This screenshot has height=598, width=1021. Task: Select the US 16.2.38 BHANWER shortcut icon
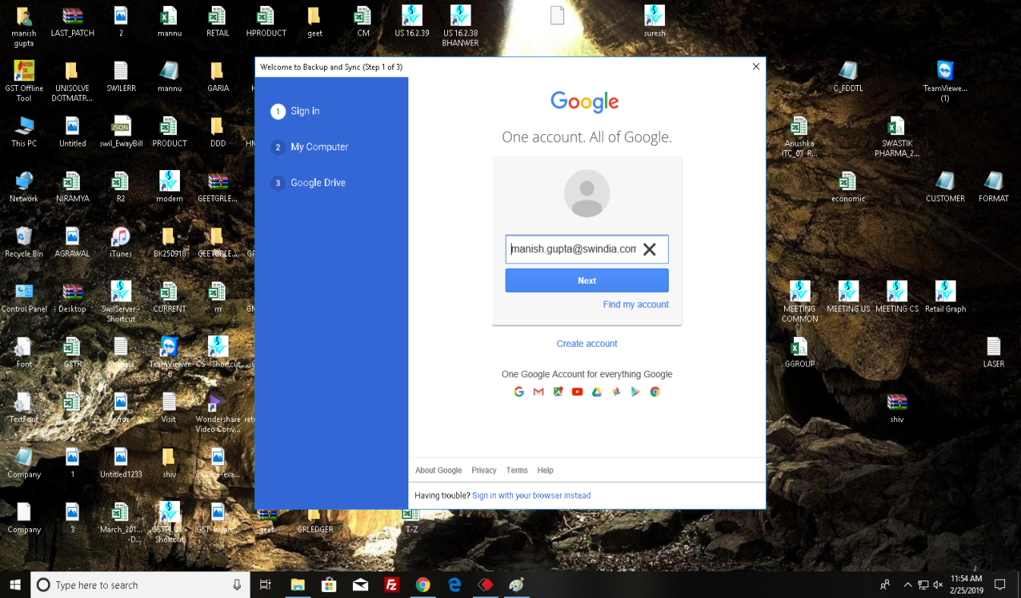pos(460,27)
